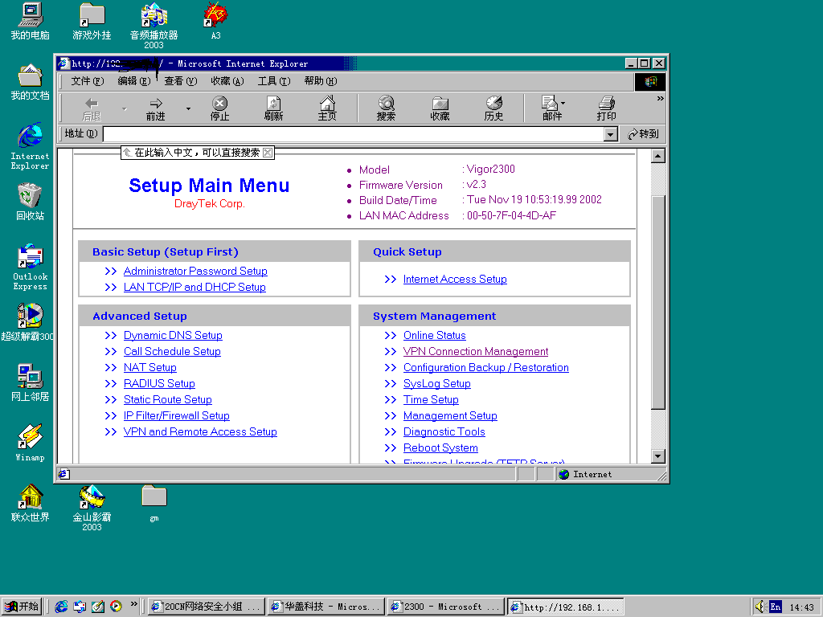Switch to the 华盖科技 taskbar window
The height and width of the screenshot is (617, 823).
pyautogui.click(x=326, y=607)
